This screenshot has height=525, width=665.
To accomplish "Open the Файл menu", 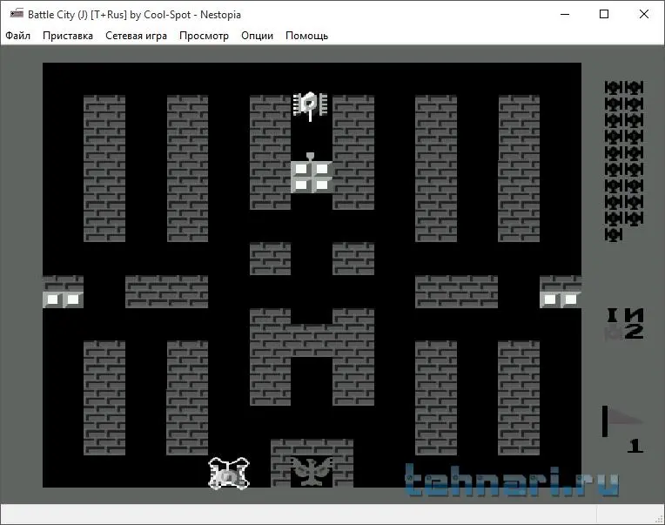I will tap(17, 36).
